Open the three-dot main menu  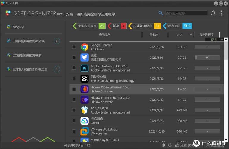(x=221, y=13)
